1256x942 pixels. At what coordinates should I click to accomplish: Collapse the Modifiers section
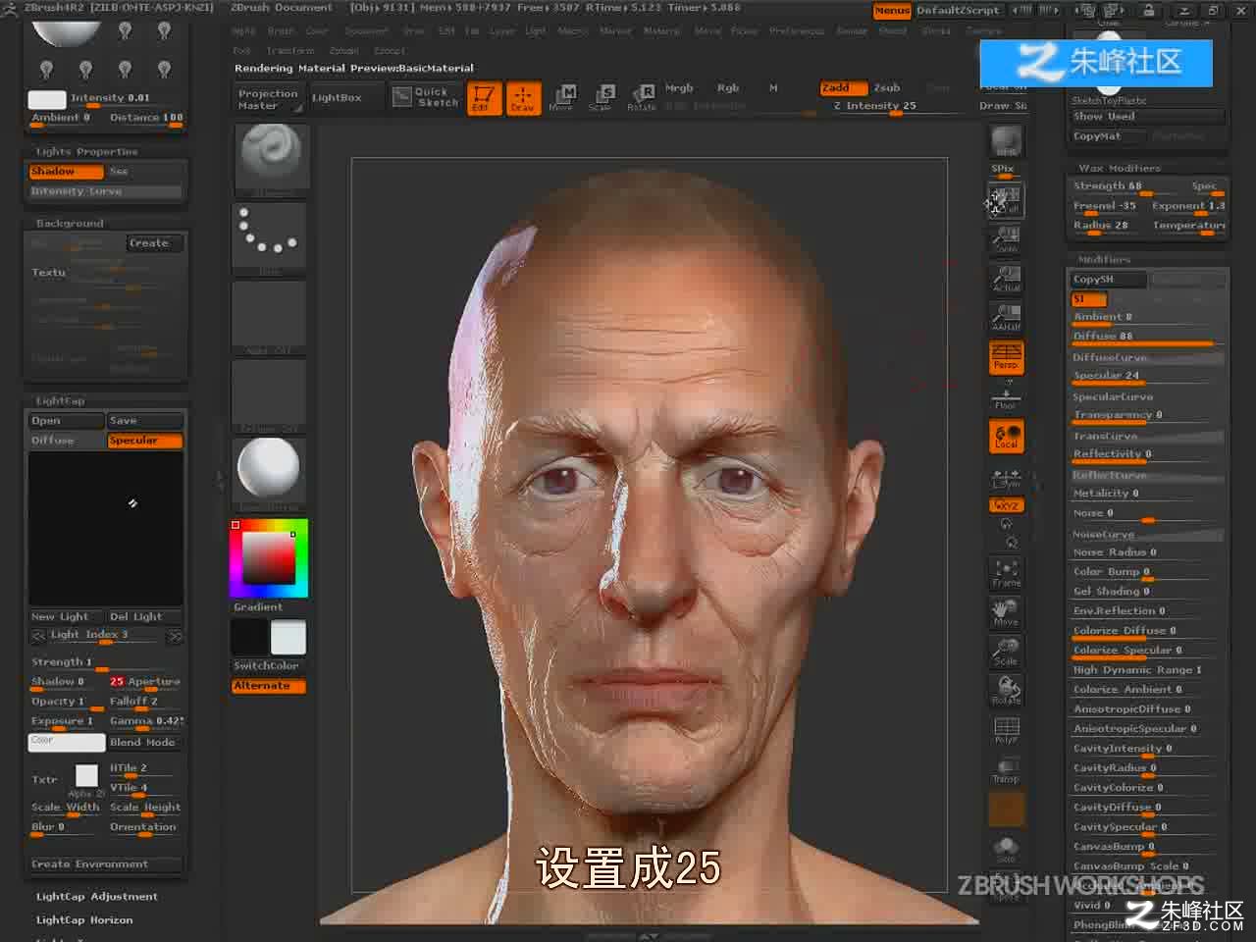pos(1104,260)
